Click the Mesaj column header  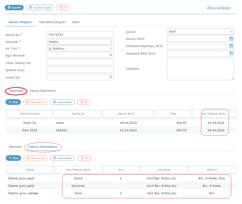(x=30, y=170)
